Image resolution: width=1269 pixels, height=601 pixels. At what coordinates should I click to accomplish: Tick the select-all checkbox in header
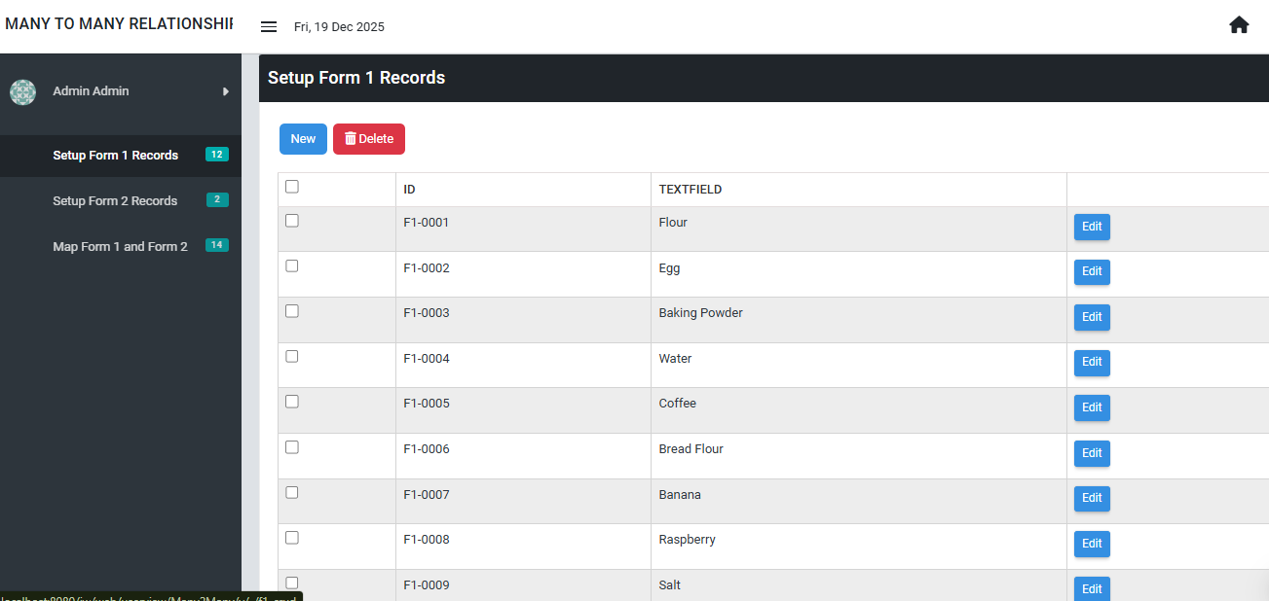point(292,187)
